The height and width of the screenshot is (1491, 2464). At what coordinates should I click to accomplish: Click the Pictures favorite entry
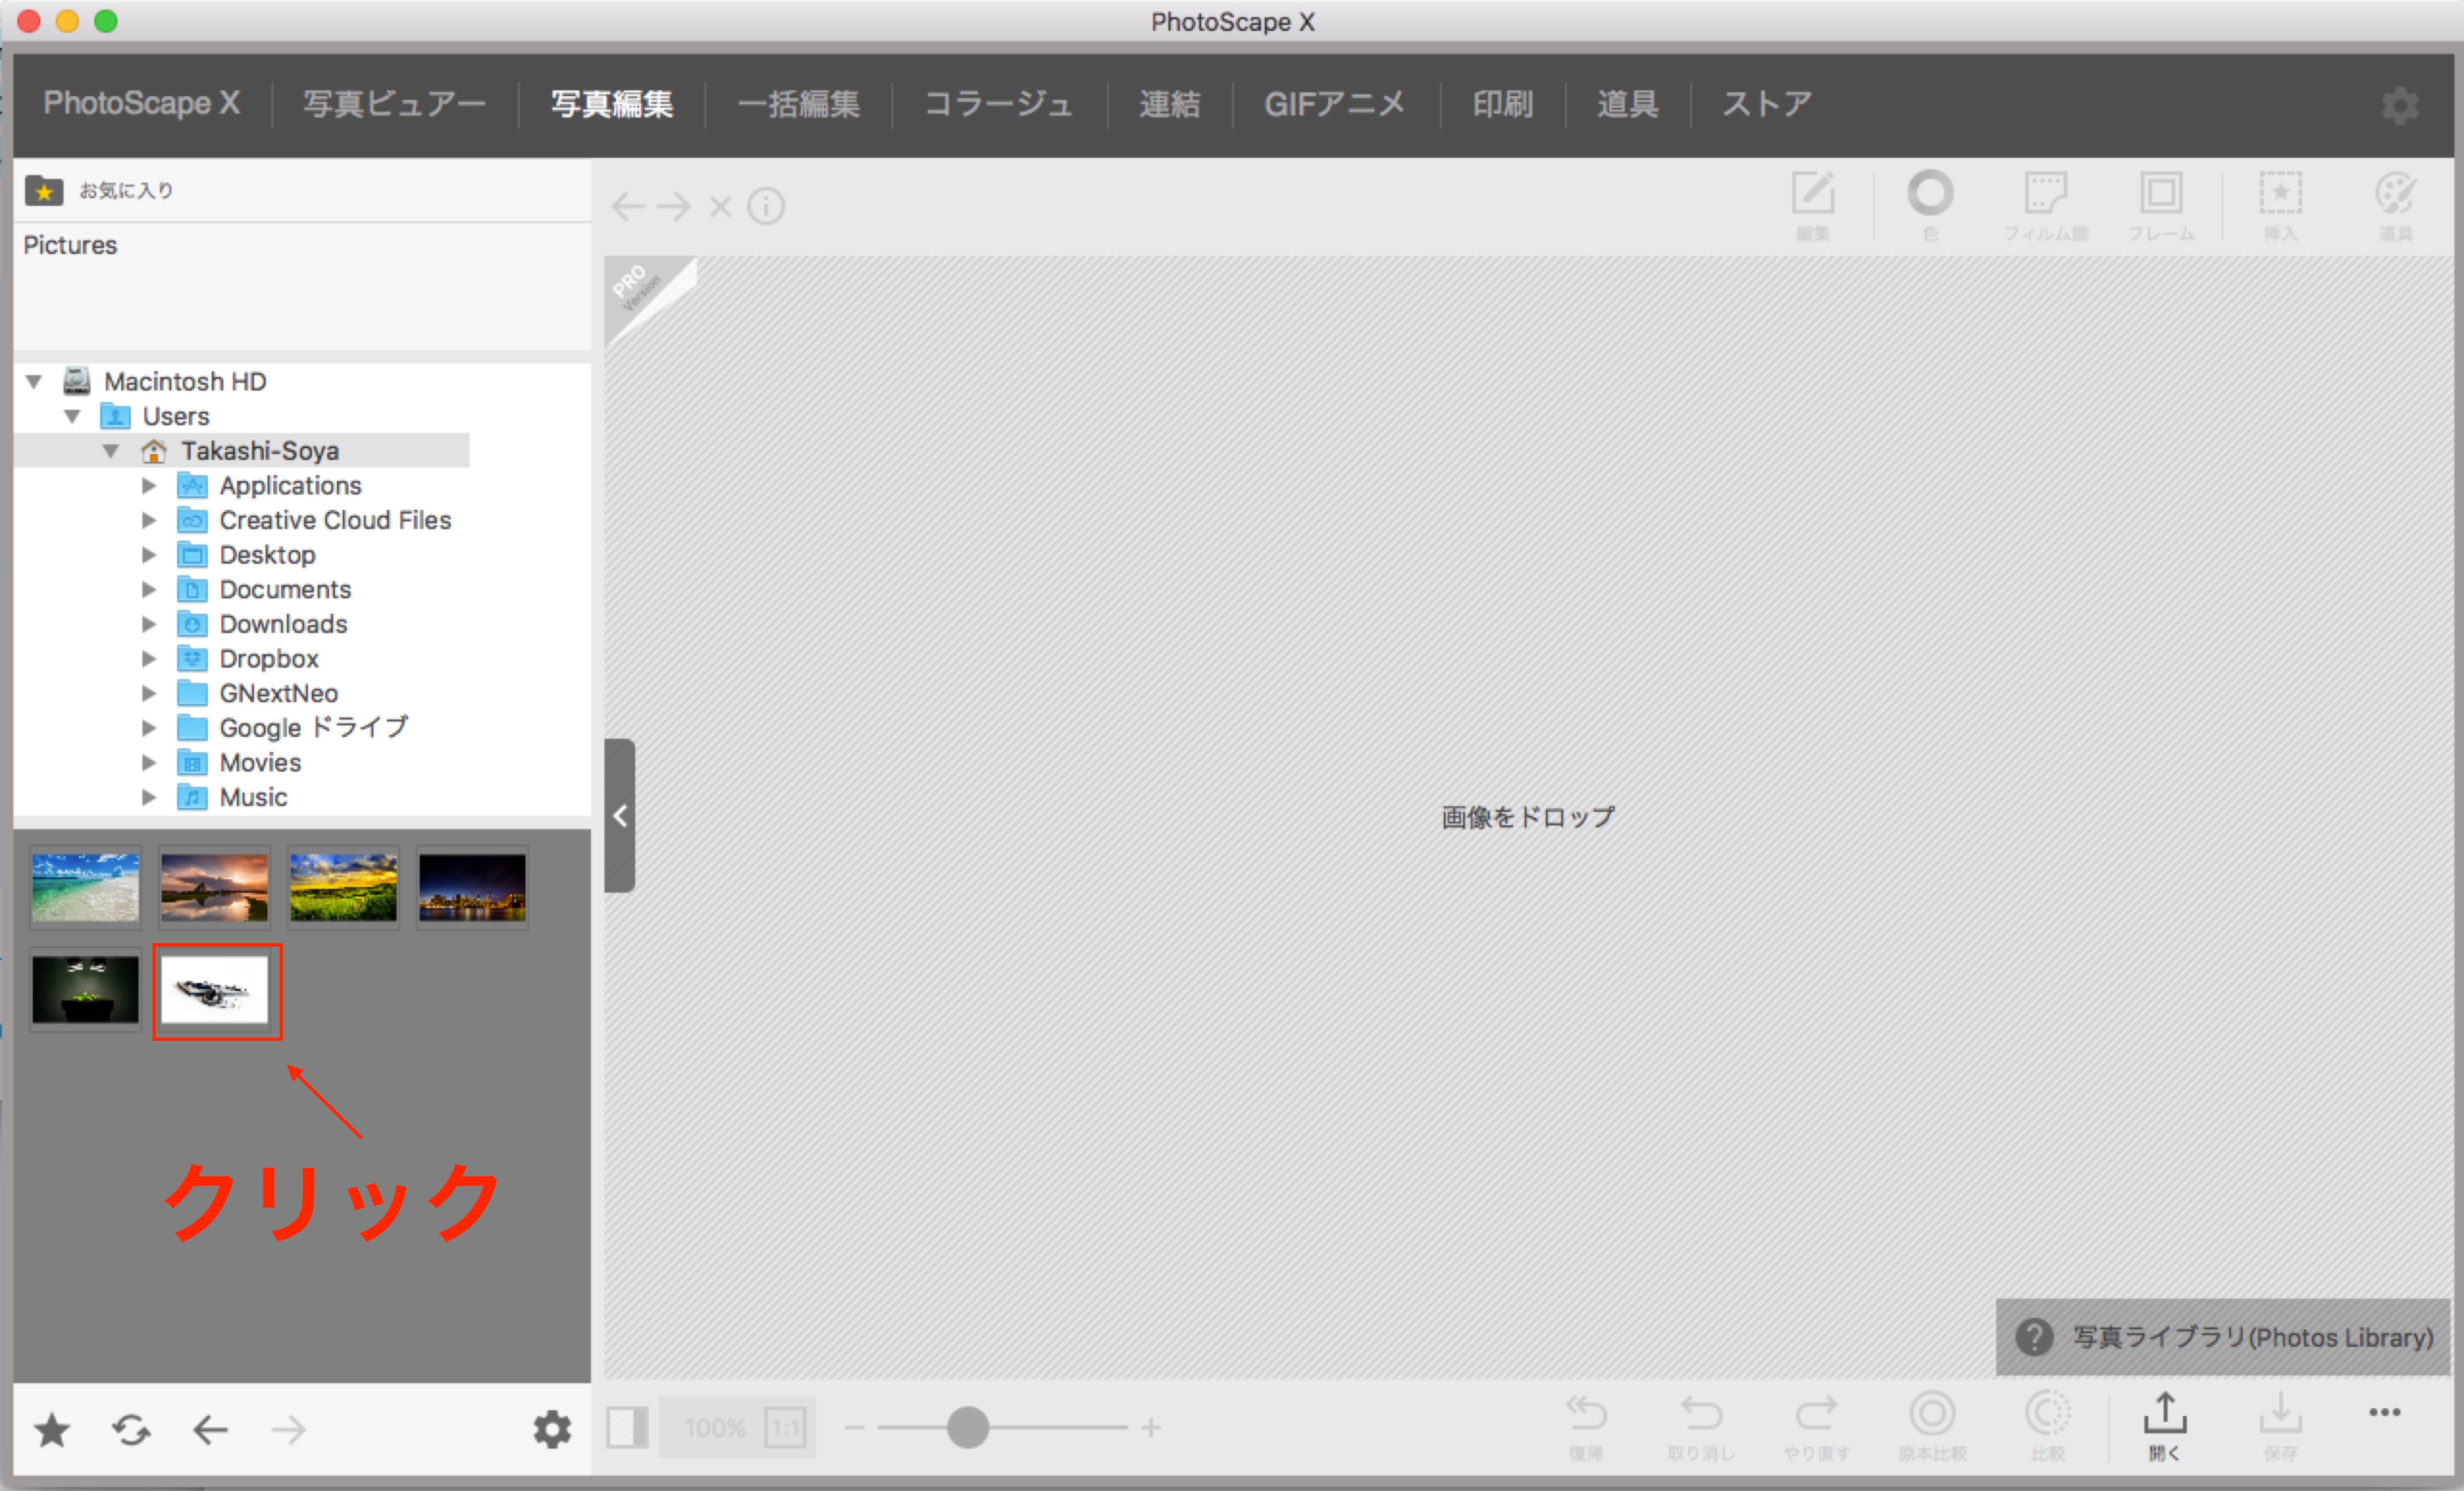tap(70, 245)
